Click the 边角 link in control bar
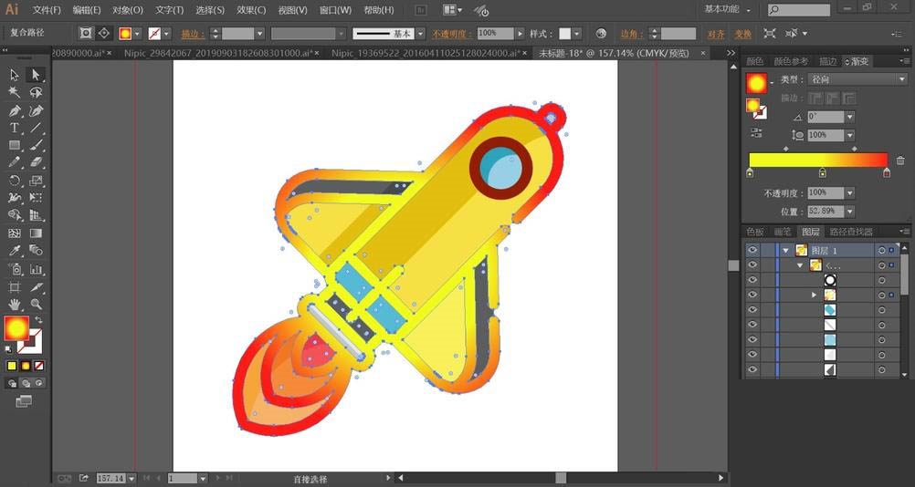Viewport: 915px width, 487px height. [632, 34]
